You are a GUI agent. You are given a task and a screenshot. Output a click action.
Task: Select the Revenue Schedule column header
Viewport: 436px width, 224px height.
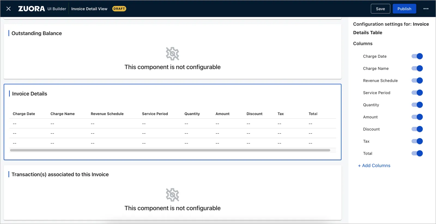[107, 114]
